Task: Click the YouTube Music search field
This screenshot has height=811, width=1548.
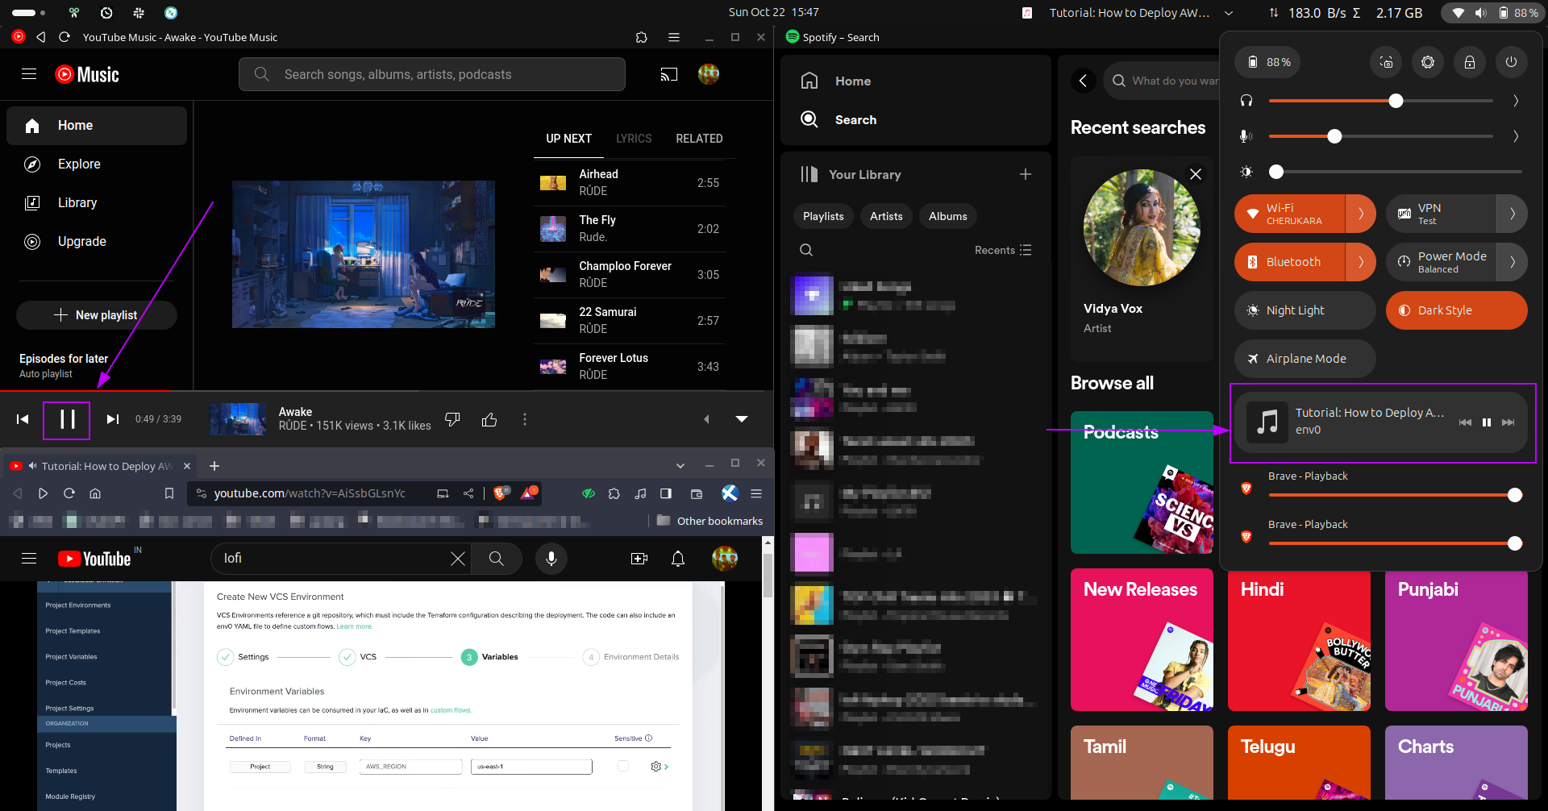Action: coord(431,75)
